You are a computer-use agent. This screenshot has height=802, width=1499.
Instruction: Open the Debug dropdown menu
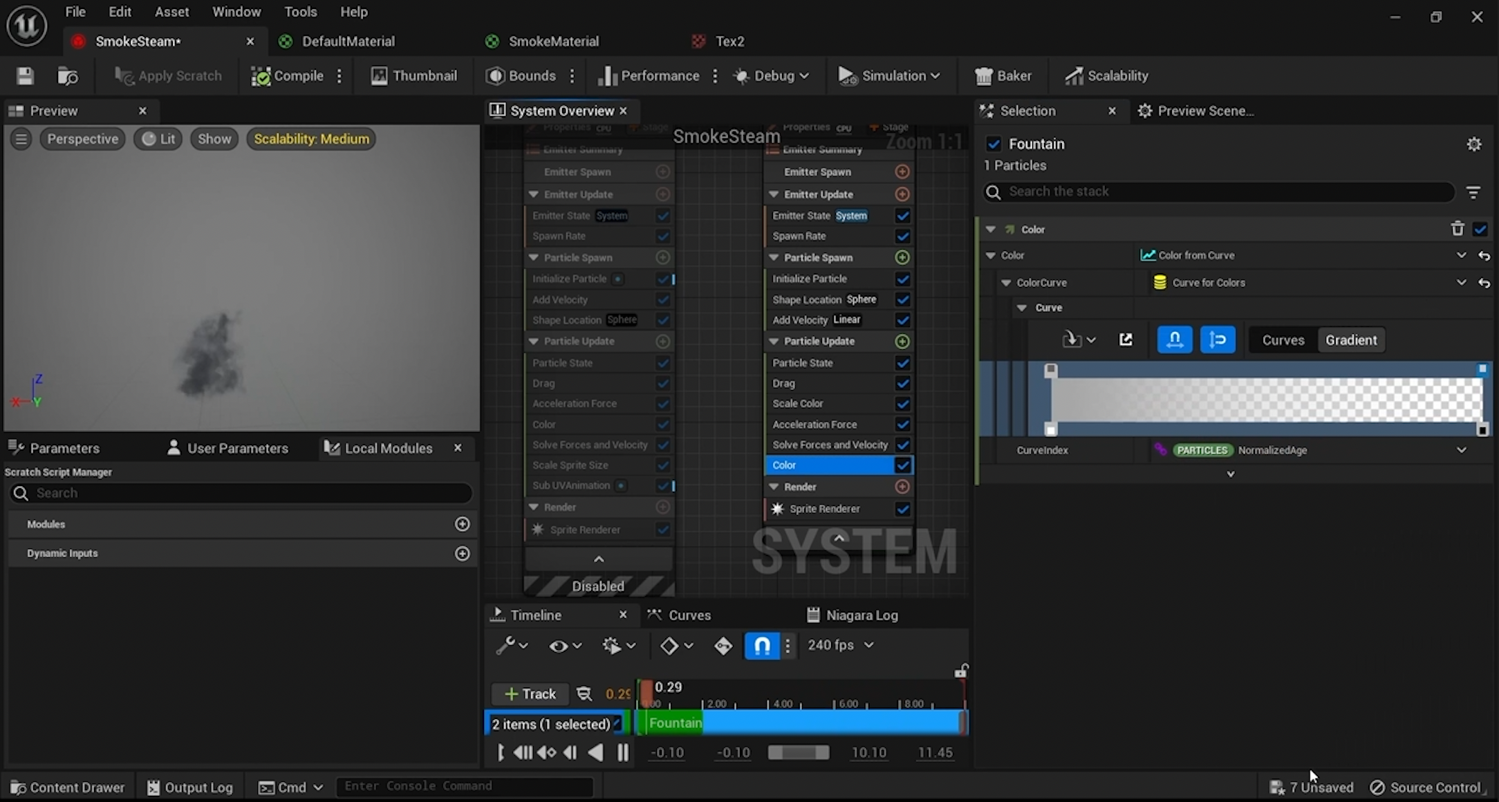point(771,75)
